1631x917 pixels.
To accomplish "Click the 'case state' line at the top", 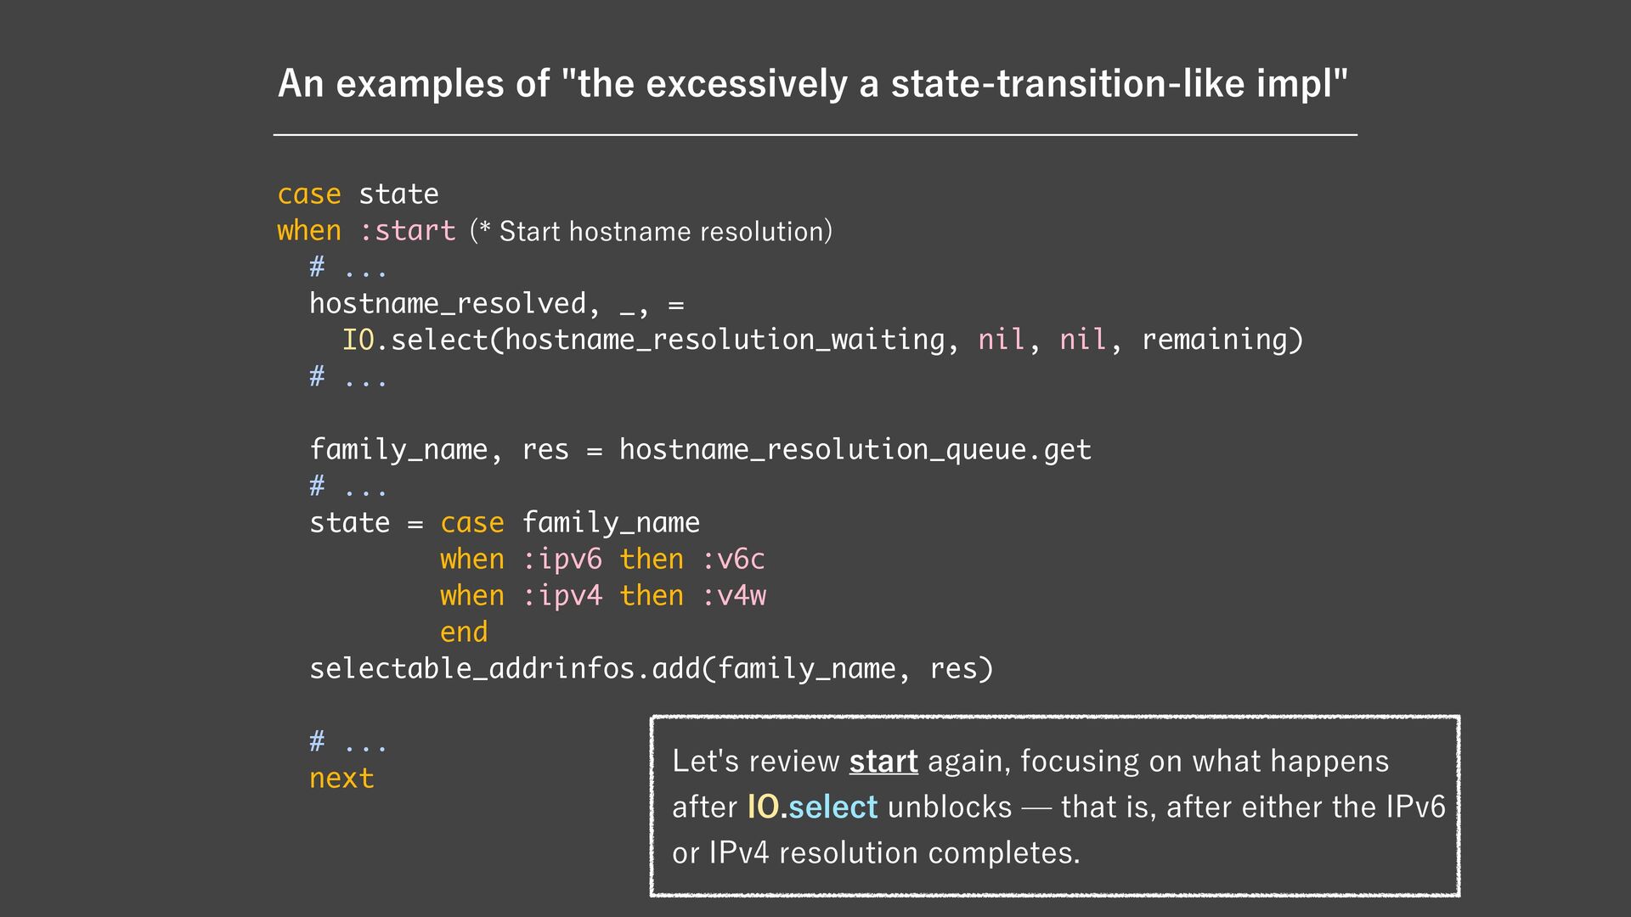I will 358,194.
